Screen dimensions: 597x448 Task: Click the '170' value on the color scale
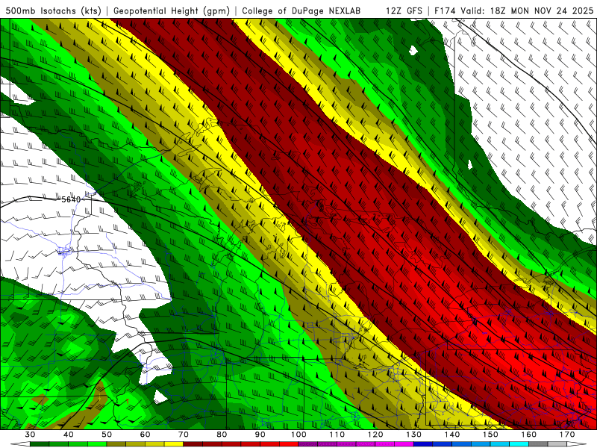pos(567,435)
